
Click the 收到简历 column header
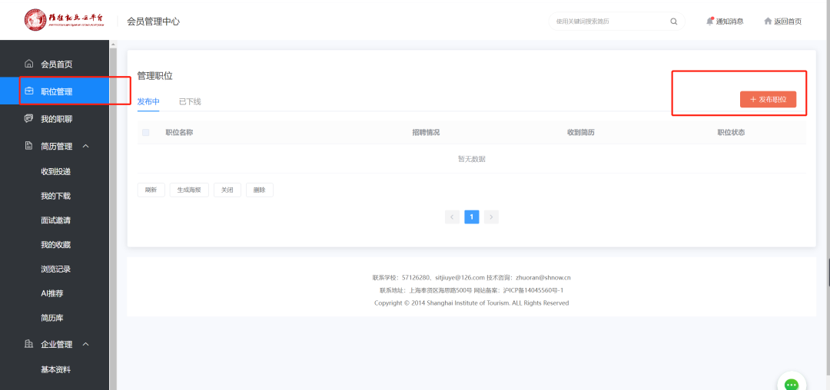point(581,133)
